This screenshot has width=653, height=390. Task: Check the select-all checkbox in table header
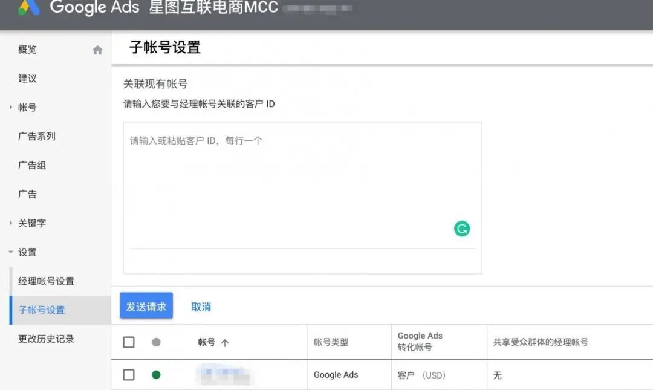pos(128,342)
